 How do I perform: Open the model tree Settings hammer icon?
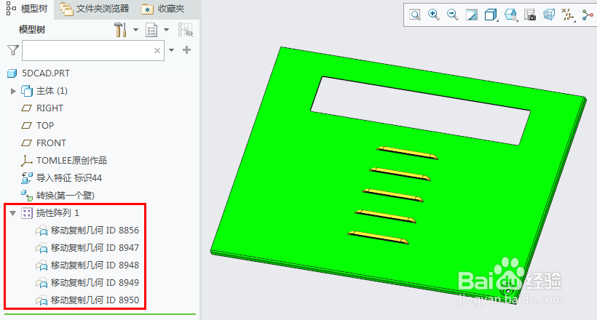tap(120, 30)
